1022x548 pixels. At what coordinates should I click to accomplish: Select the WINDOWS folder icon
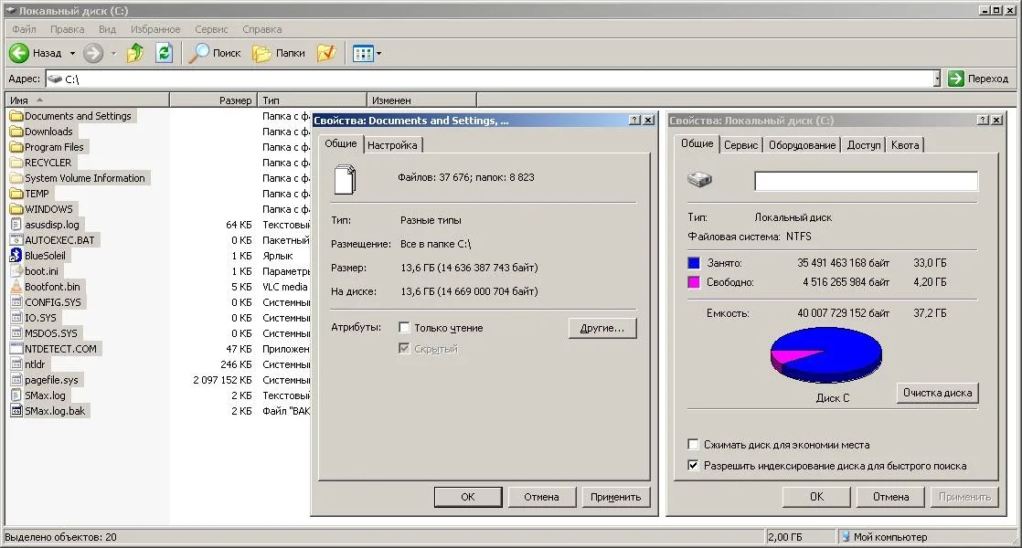click(x=16, y=209)
